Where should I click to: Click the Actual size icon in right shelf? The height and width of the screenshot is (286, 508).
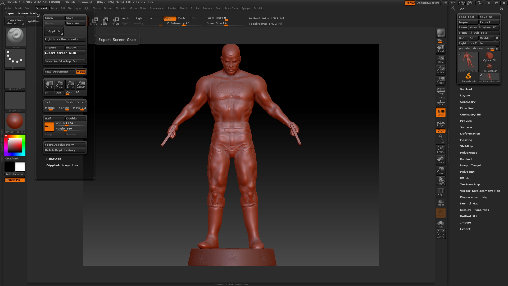(x=441, y=70)
